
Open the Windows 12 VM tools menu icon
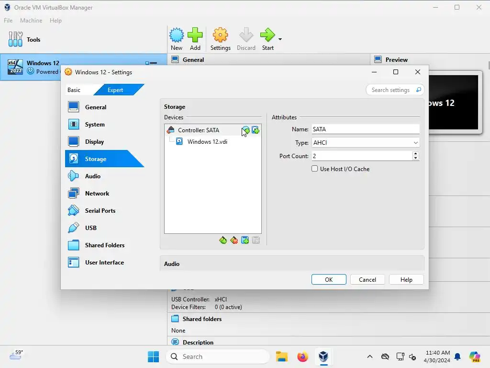(x=151, y=63)
